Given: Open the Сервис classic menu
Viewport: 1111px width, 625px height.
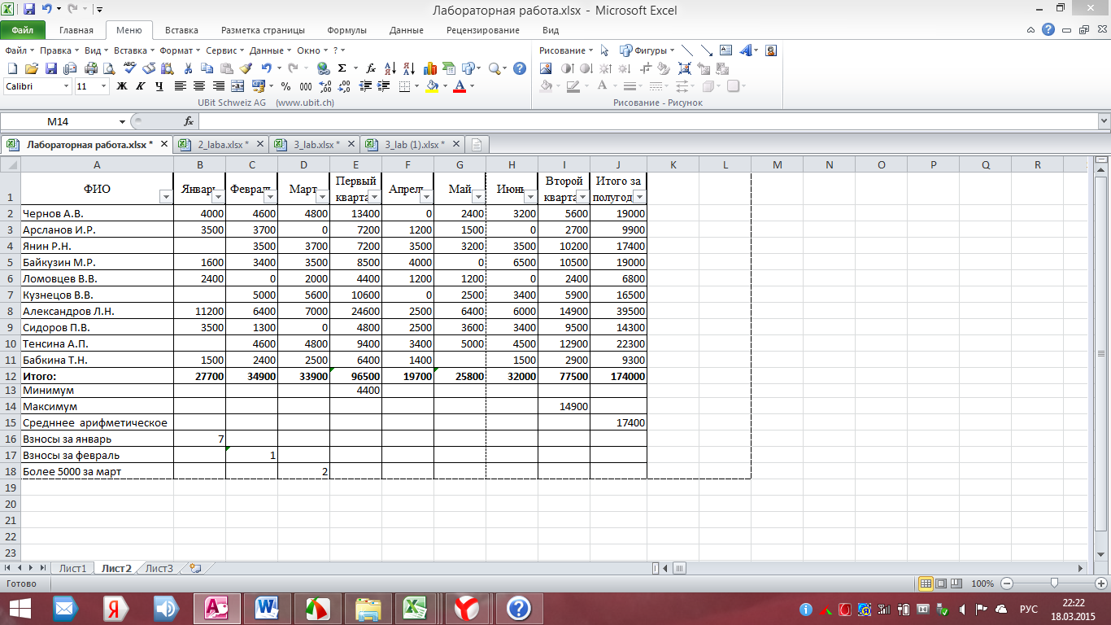Looking at the screenshot, I should 224,50.
